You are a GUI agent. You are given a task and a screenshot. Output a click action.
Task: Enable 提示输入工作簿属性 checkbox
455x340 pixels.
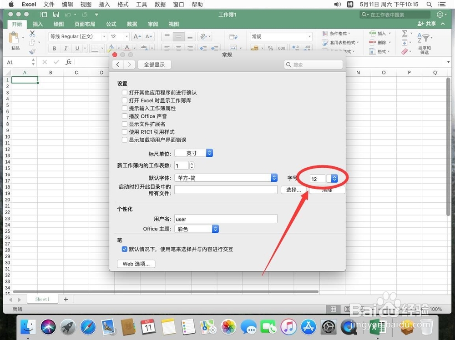[x=125, y=108]
